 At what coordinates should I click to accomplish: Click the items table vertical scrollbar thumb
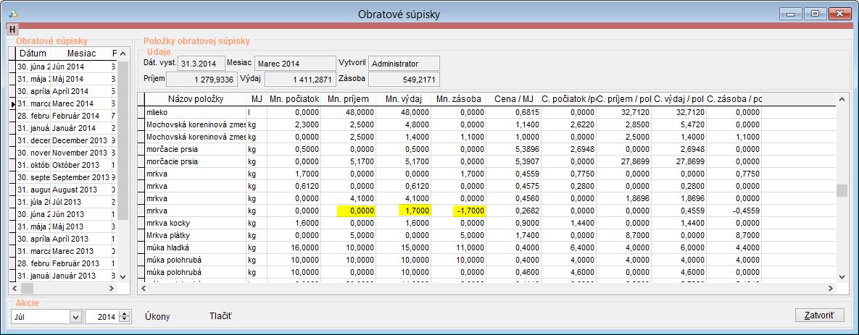coord(842,191)
